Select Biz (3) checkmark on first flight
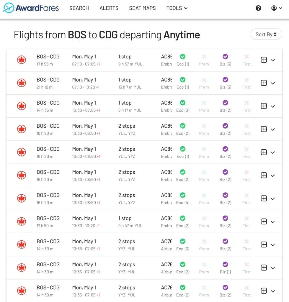The width and height of the screenshot is (289, 302). click(x=225, y=57)
